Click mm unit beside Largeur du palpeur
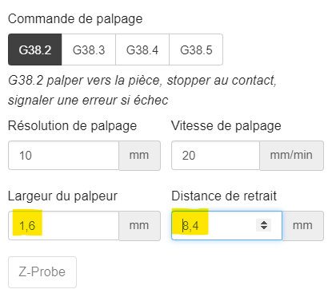This screenshot has width=332, height=289. (140, 226)
